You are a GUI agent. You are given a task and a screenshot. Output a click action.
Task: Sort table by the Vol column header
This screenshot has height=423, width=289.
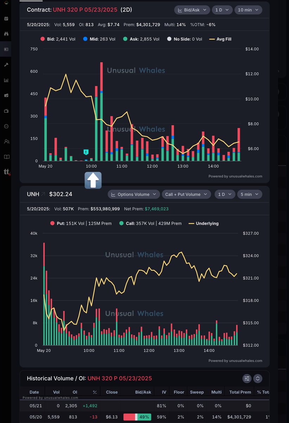(x=56, y=392)
